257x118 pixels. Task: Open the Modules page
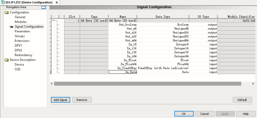21,22
